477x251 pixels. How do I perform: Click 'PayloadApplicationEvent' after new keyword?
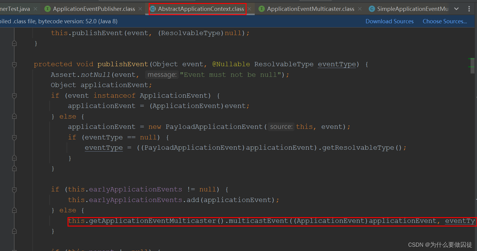pos(214,127)
